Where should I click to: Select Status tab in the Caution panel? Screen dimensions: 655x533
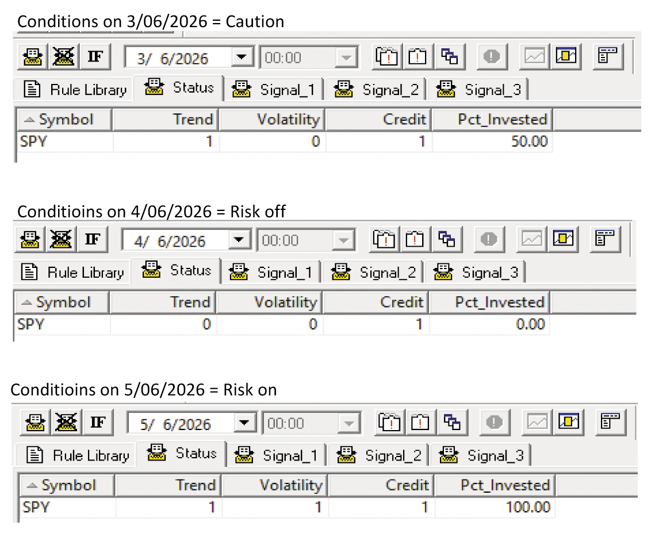tap(179, 88)
